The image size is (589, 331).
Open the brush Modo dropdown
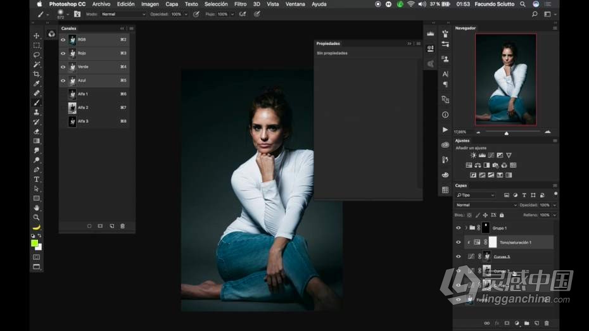[123, 15]
